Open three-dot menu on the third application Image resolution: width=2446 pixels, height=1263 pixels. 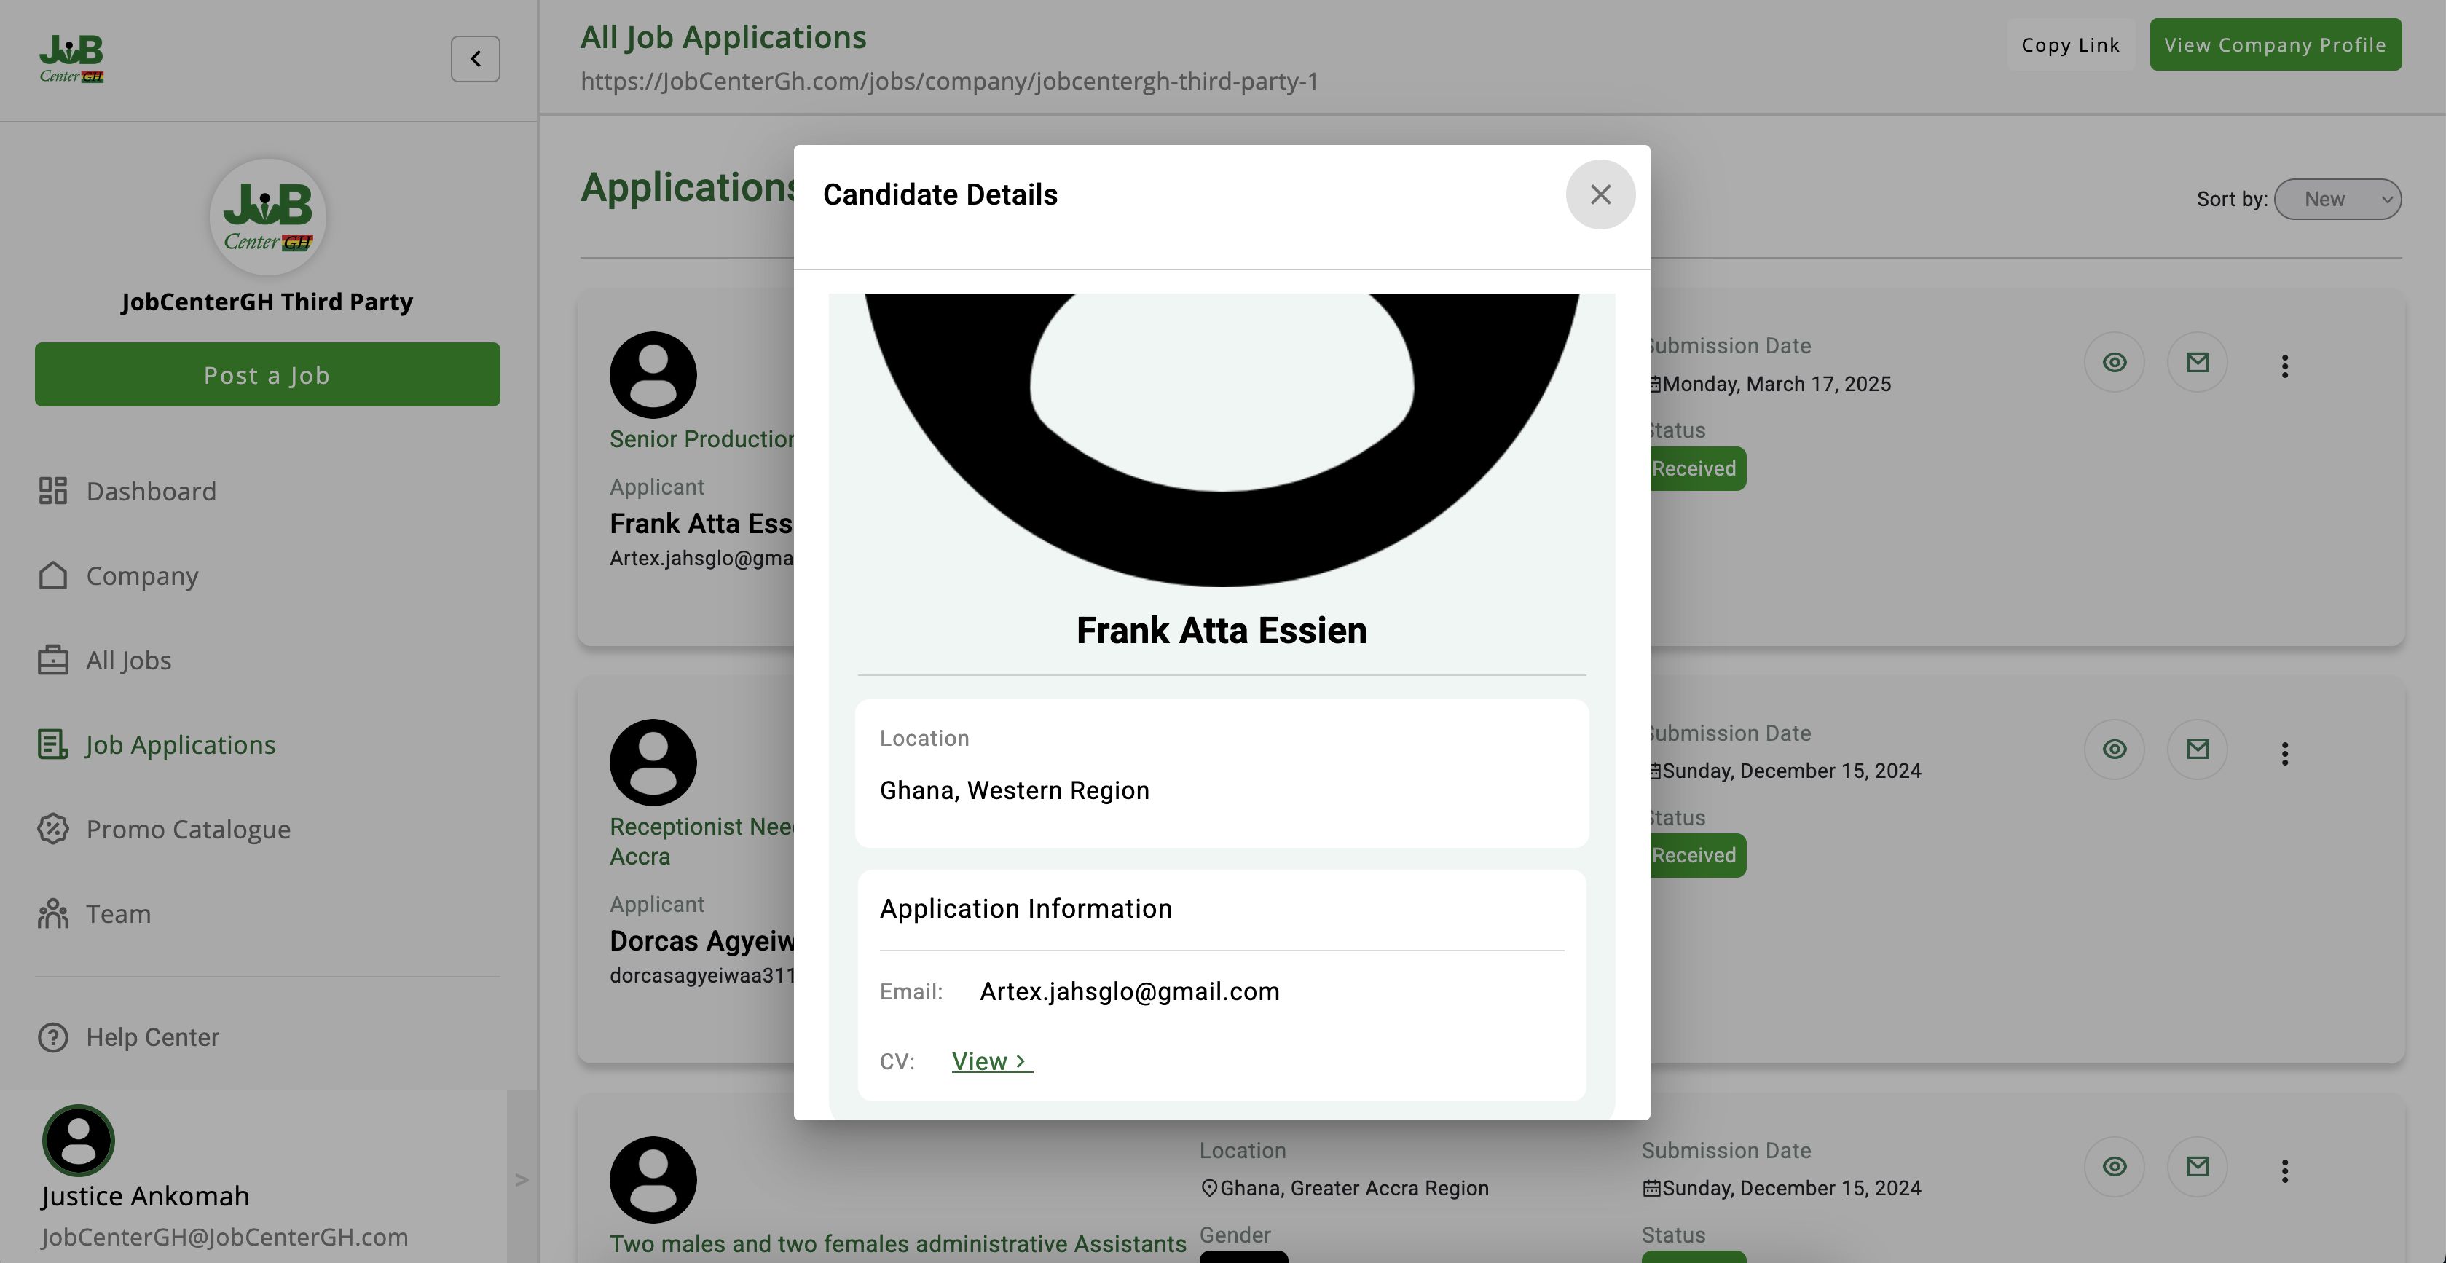click(x=2284, y=1171)
